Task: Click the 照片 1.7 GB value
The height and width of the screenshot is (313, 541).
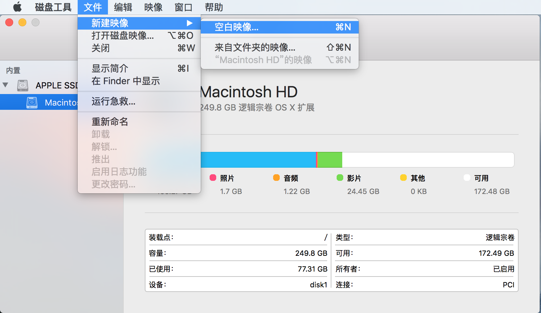Action: coord(231,191)
